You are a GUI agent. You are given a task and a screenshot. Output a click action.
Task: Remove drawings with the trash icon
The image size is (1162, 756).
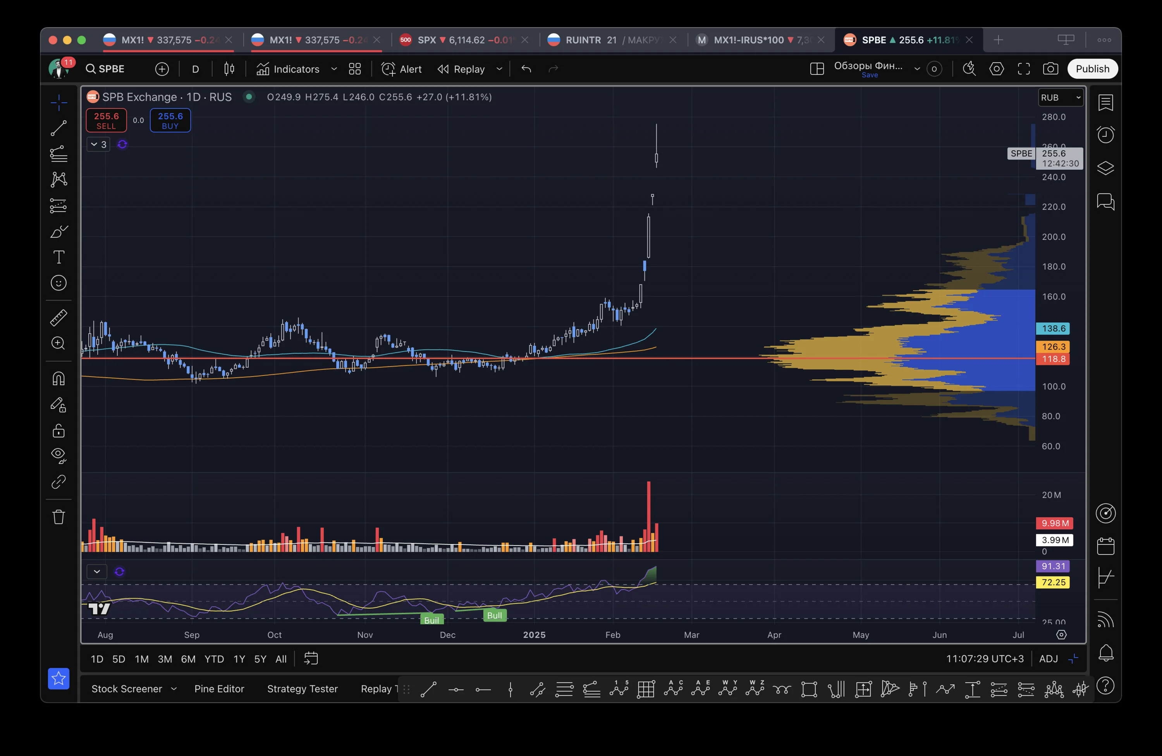58,517
